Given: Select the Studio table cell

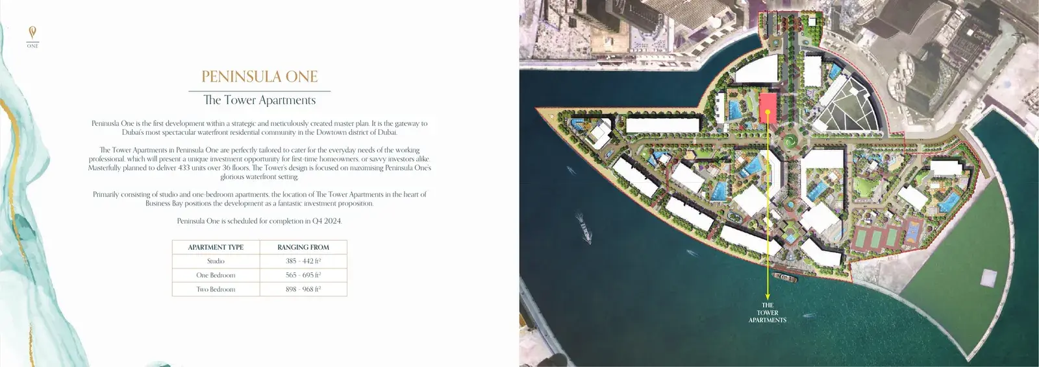Looking at the screenshot, I should [216, 261].
